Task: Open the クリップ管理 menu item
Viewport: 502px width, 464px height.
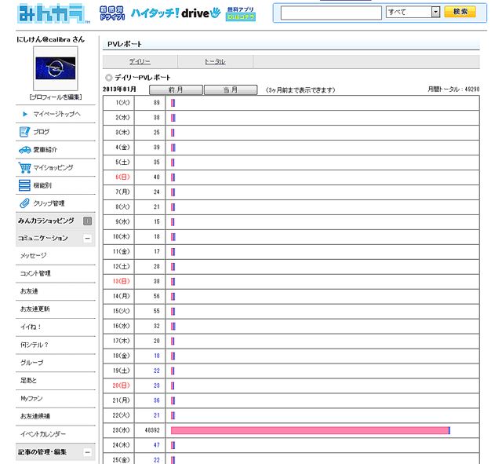Action: click(49, 203)
